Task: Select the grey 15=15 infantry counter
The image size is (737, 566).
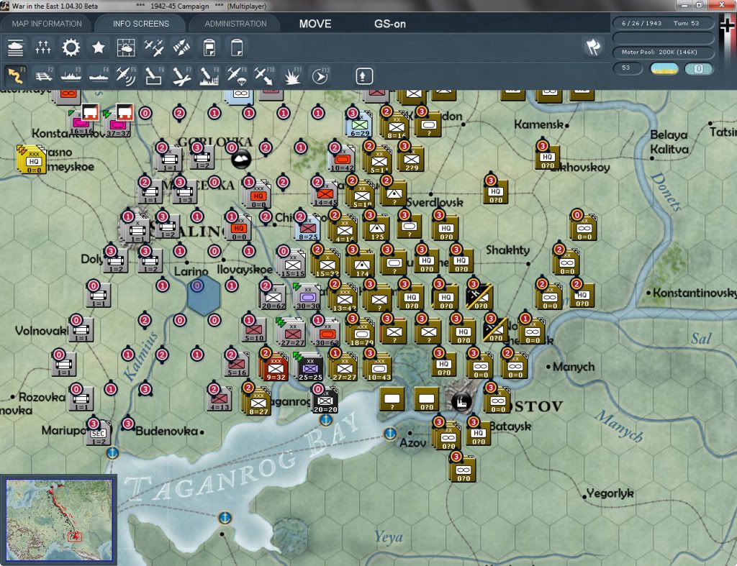Action: tap(292, 265)
